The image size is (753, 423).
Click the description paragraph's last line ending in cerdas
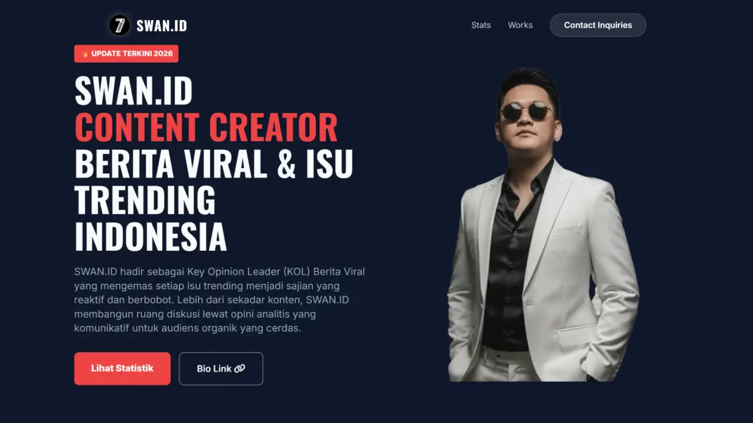click(188, 328)
